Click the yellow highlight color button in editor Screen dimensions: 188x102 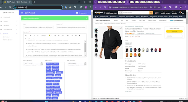49,35
